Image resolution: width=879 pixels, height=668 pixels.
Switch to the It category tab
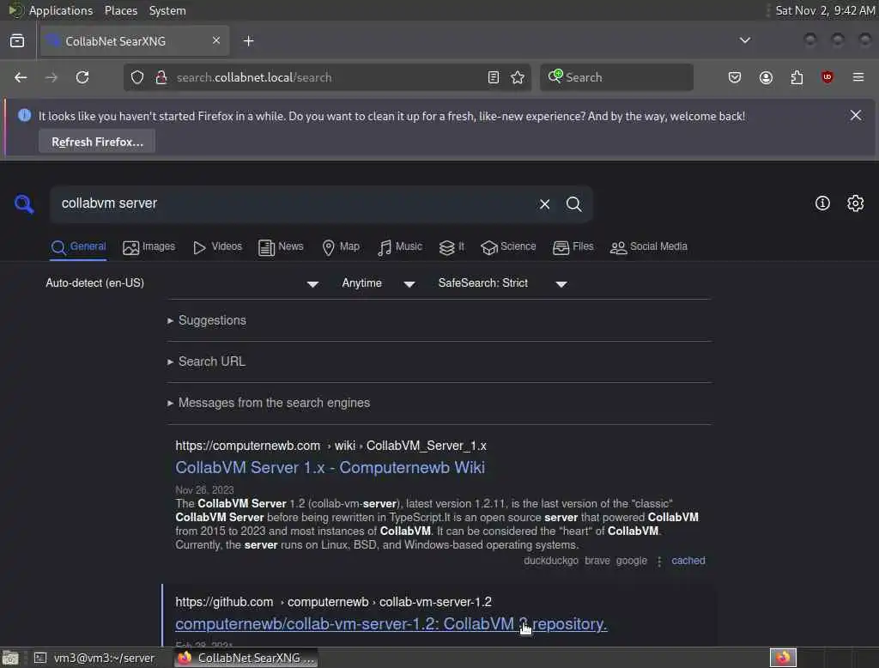pos(452,247)
